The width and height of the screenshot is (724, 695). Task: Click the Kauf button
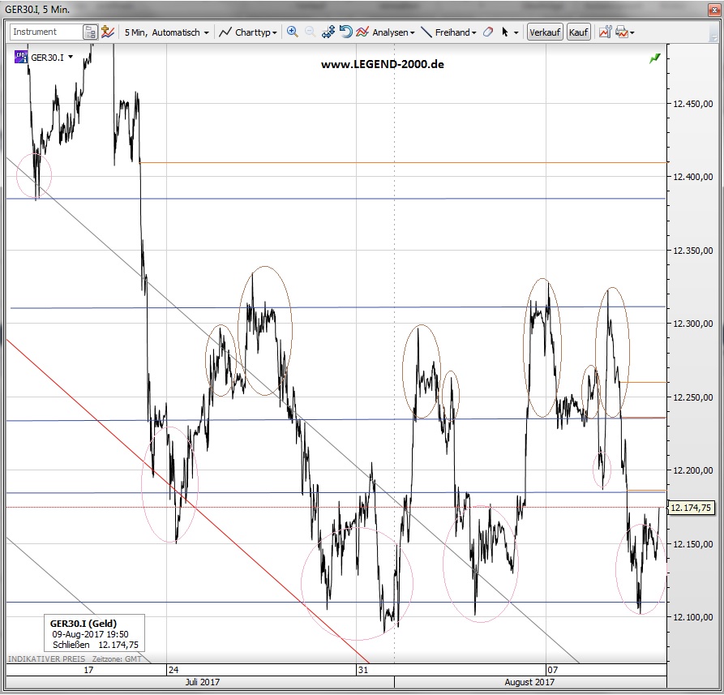point(579,32)
